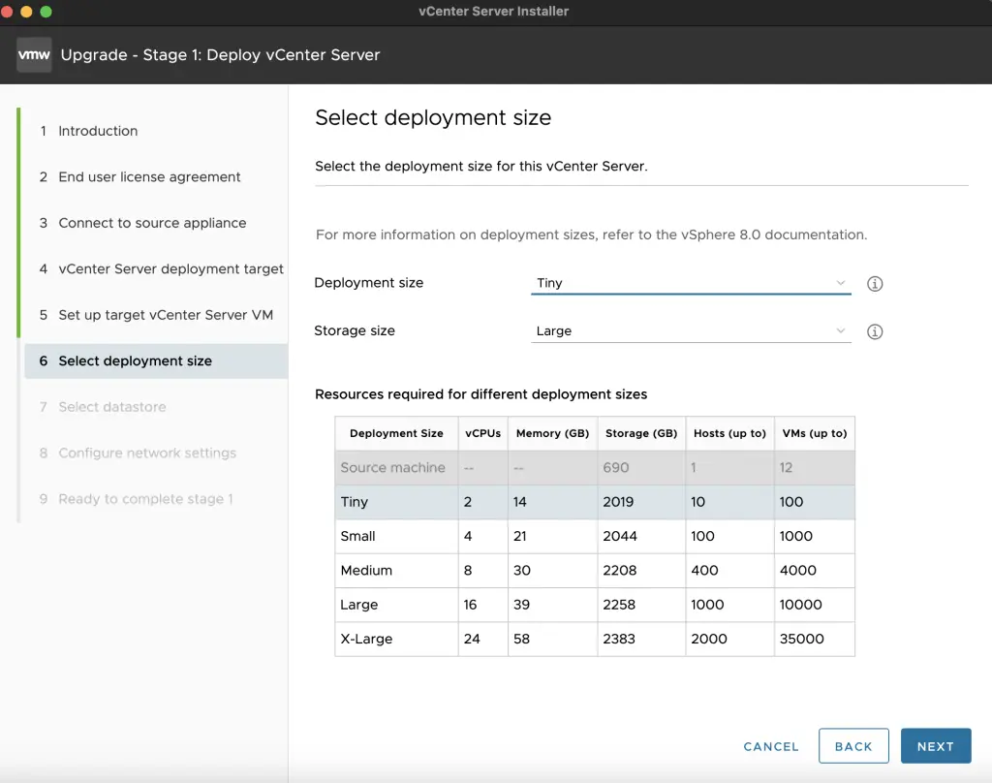992x783 pixels.
Task: Click CANCEL to abort the upgrade
Action: tap(770, 746)
